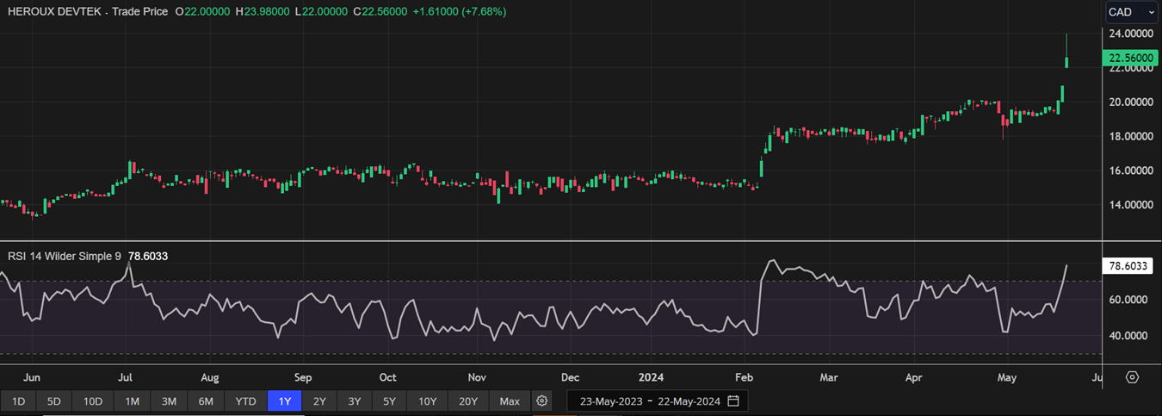Switch to 5D time range
This screenshot has width=1162, height=416.
(53, 401)
